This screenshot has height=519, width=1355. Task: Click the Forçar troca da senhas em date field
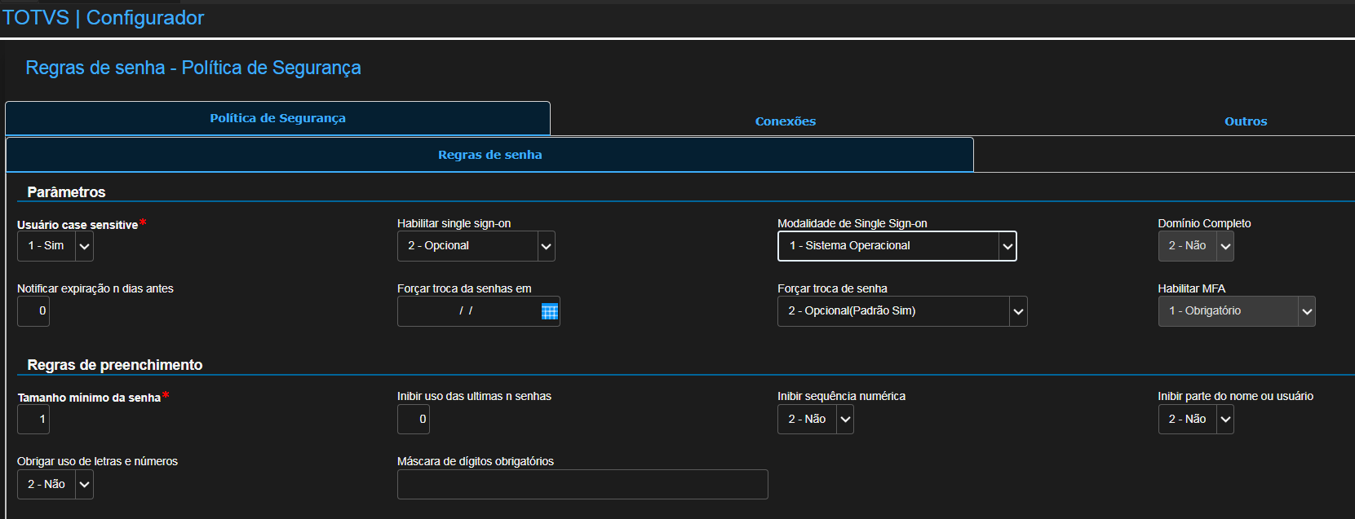click(467, 311)
